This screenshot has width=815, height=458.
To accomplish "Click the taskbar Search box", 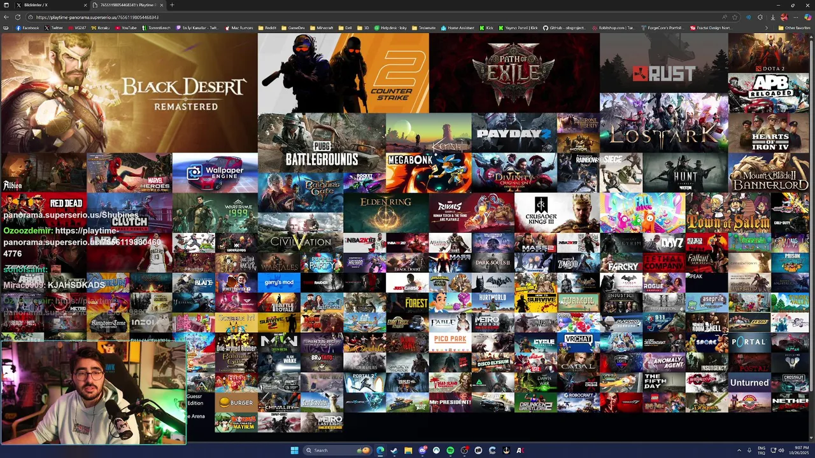I will [337, 450].
